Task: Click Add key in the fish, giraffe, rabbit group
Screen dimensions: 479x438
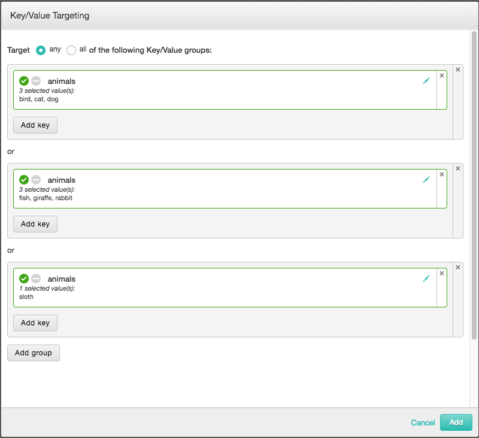Action: [x=35, y=224]
